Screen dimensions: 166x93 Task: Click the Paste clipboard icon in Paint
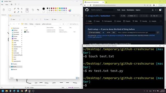(x=4, y=10)
